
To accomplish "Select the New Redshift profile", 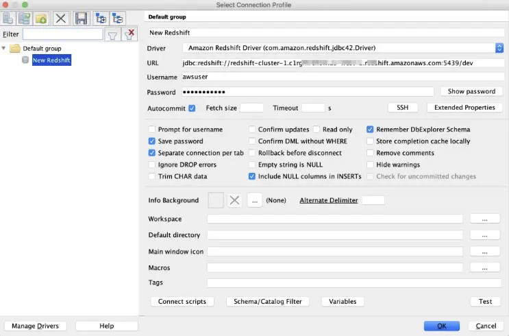I will pos(51,60).
